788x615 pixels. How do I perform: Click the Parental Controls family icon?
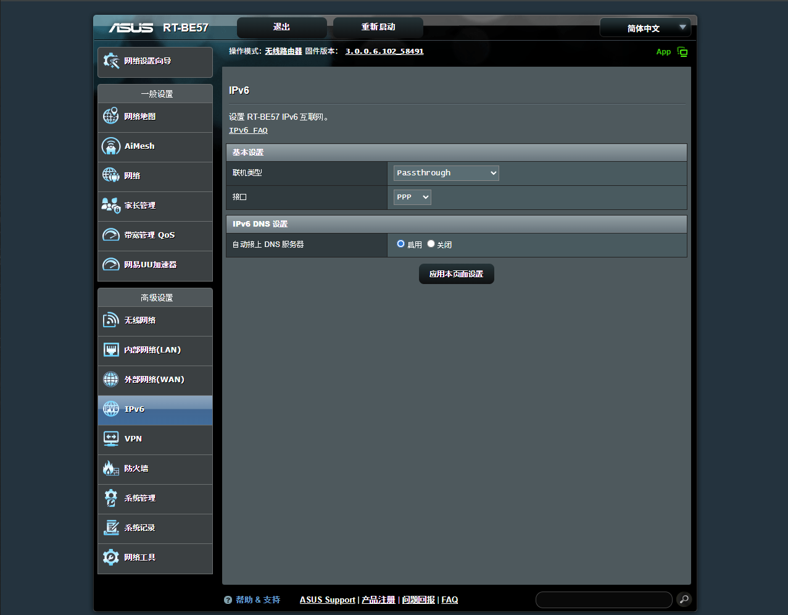click(x=110, y=205)
